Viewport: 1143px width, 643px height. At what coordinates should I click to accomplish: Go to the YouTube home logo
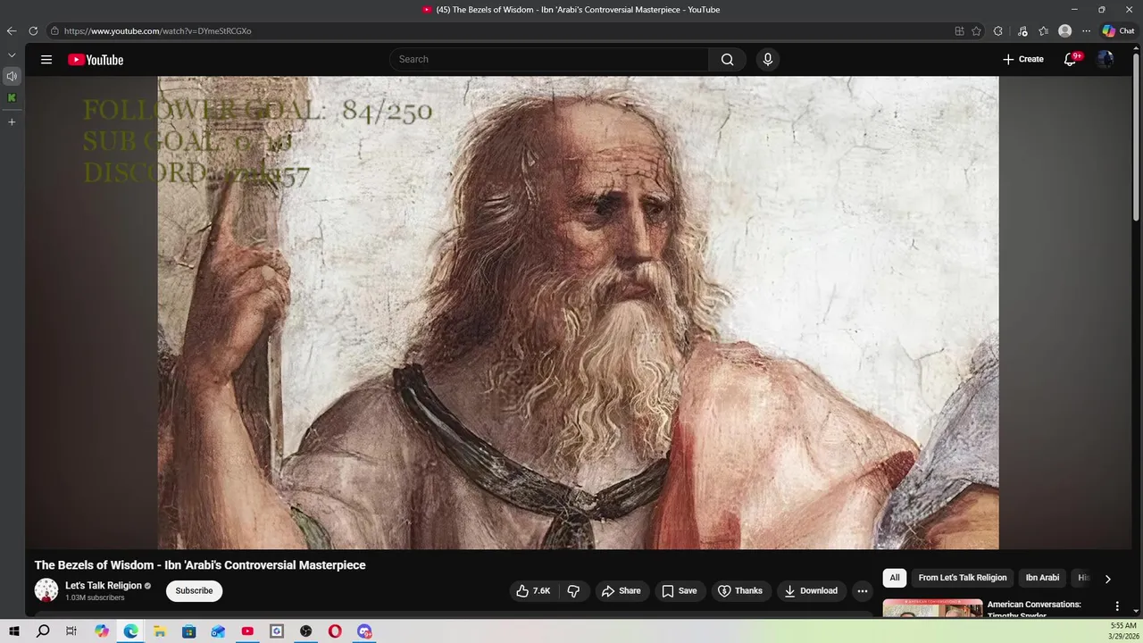click(96, 60)
